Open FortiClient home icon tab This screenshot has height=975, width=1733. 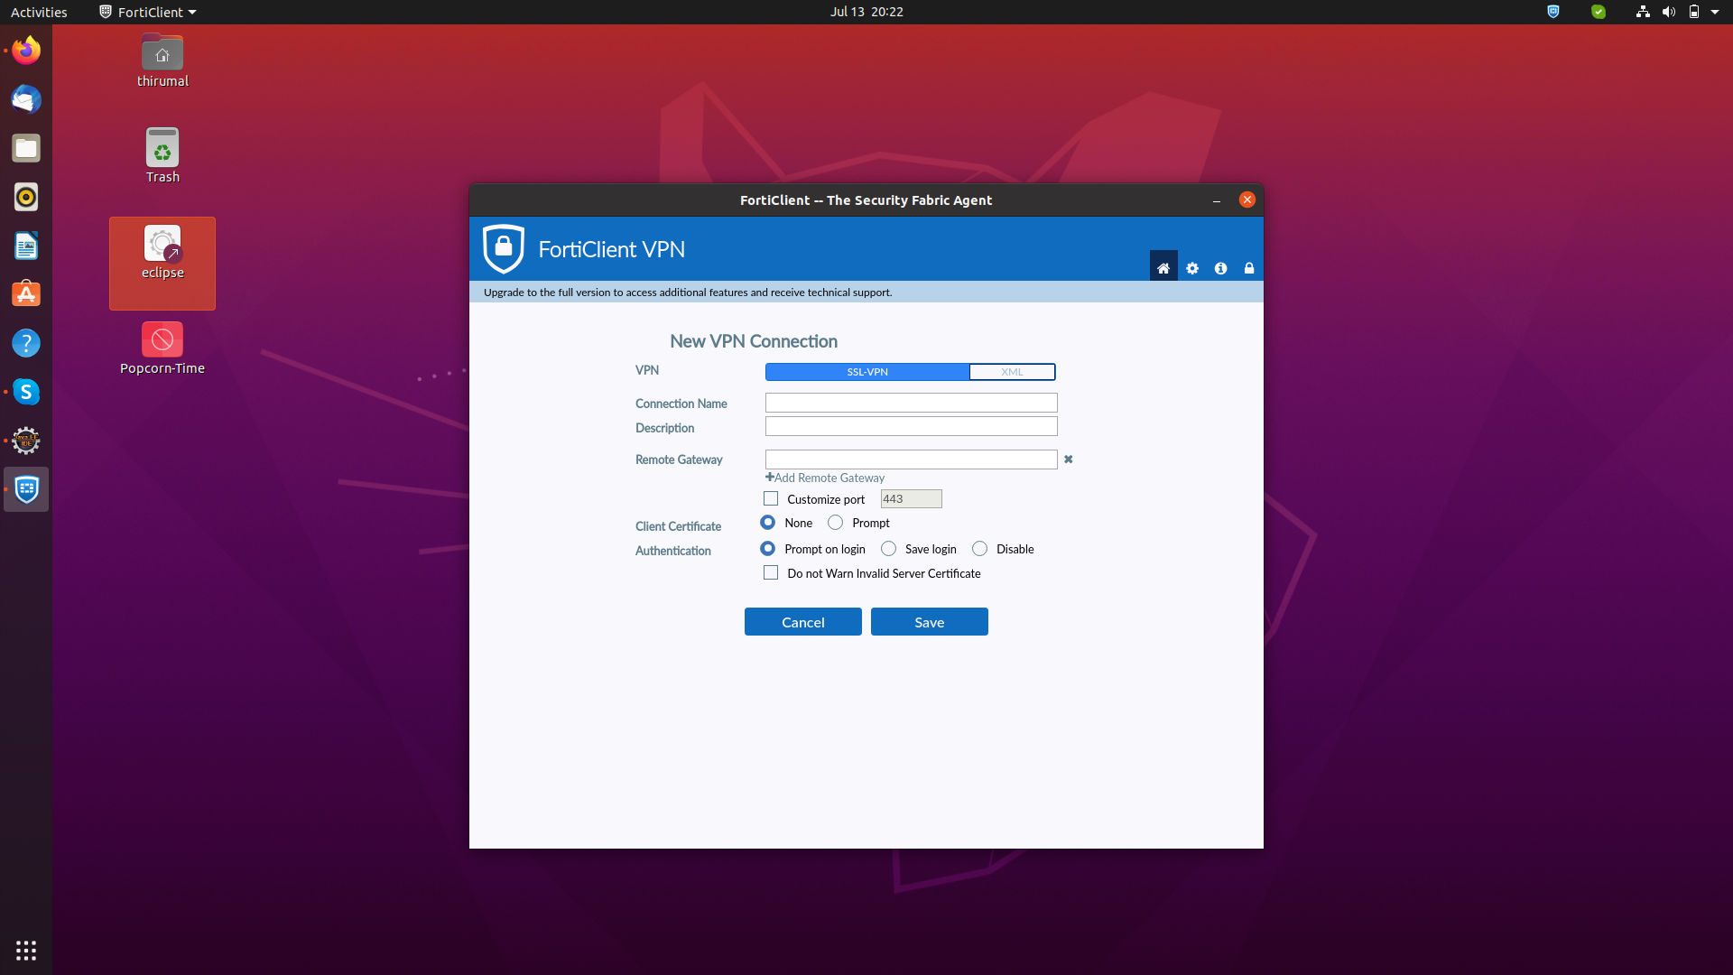pos(1163,268)
